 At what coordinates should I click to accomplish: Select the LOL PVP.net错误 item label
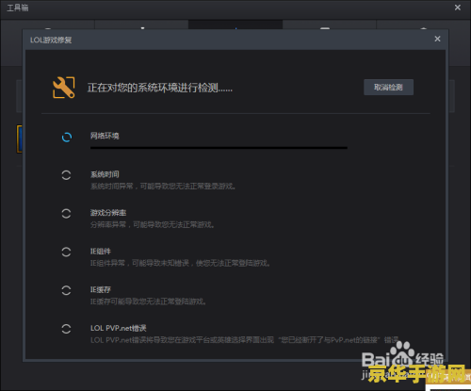pyautogui.click(x=119, y=328)
